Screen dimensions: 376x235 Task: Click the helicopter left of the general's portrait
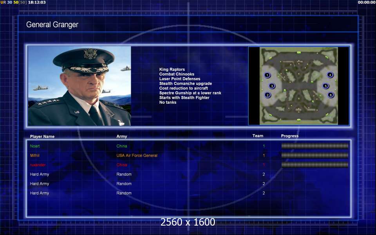[x=40, y=88]
